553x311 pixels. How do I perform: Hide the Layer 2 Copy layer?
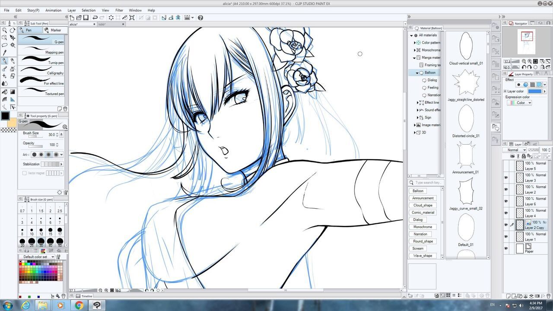pos(506,225)
